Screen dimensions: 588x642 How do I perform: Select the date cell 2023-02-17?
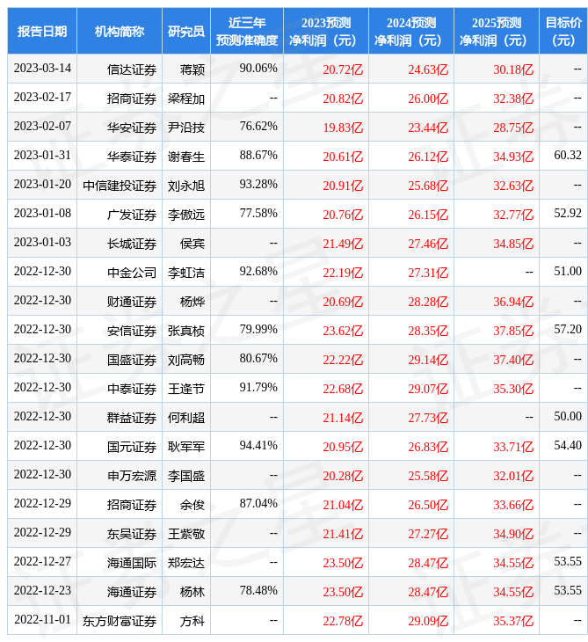(x=42, y=98)
